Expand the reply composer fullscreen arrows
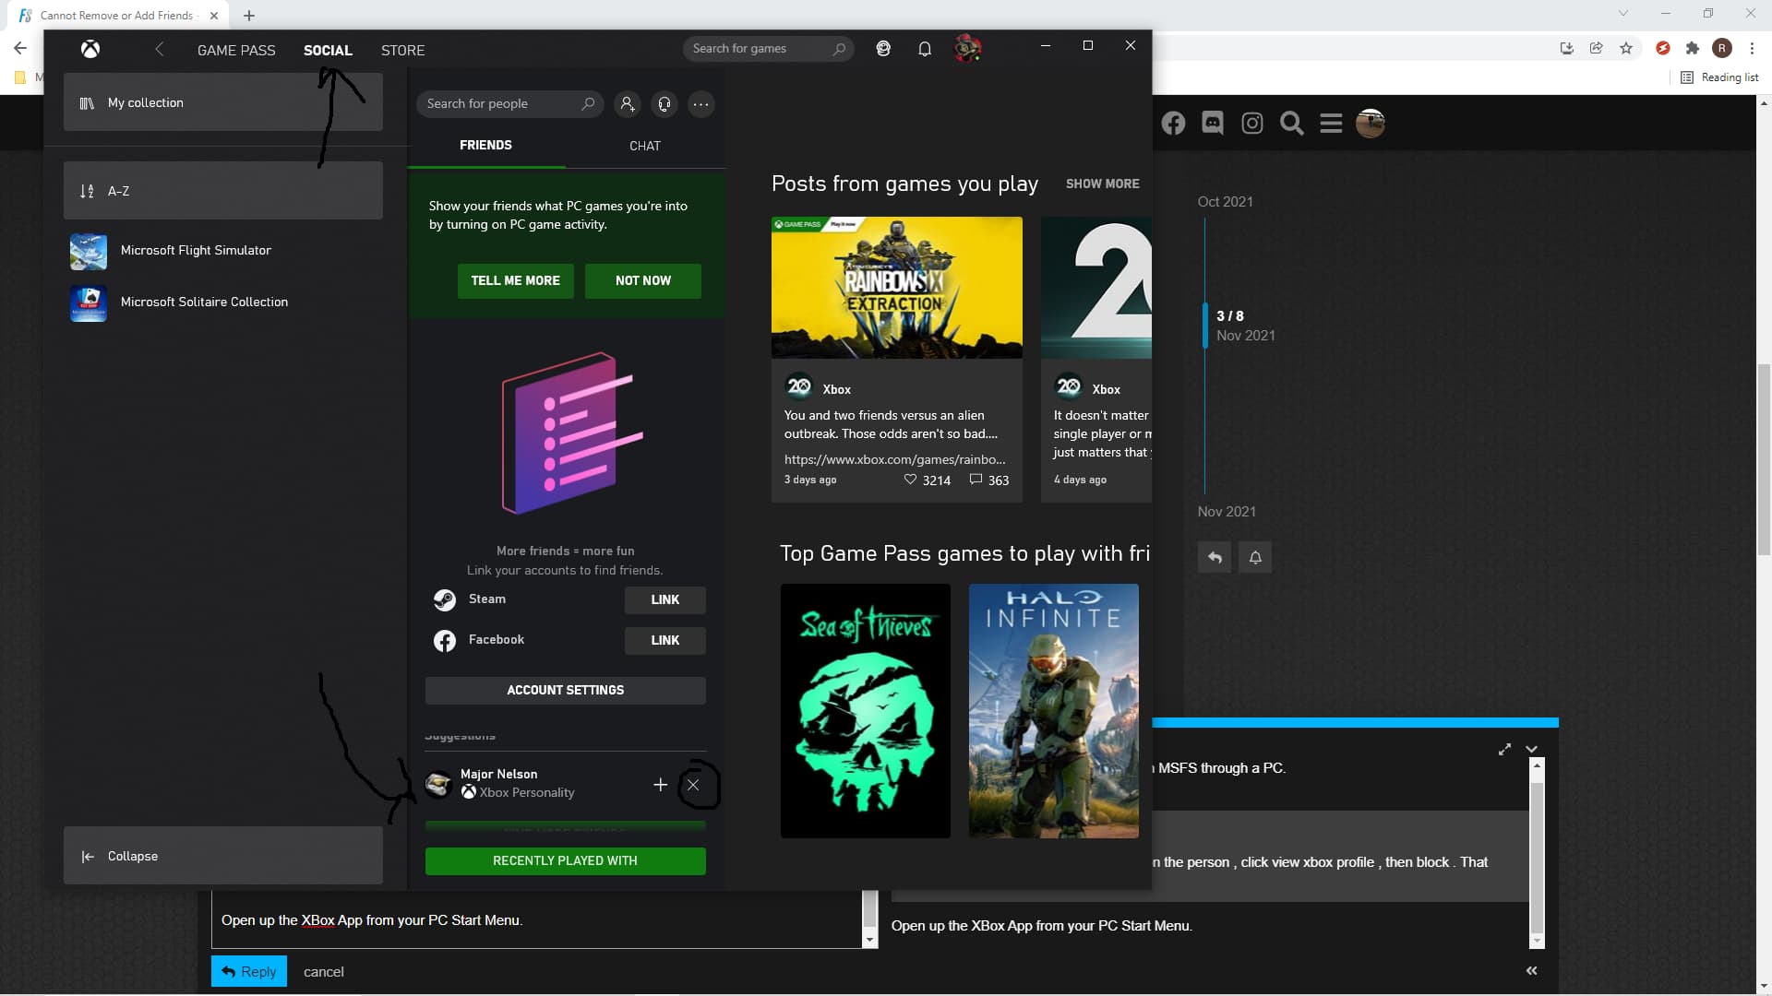Image resolution: width=1772 pixels, height=996 pixels. point(1505,749)
